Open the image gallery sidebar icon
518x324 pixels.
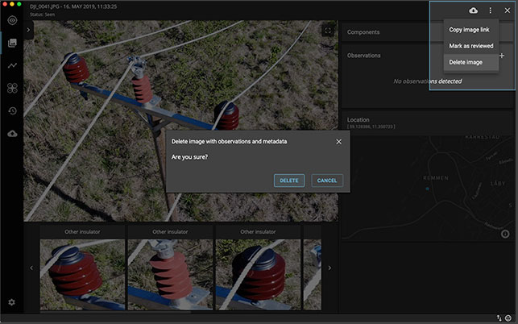pyautogui.click(x=11, y=43)
